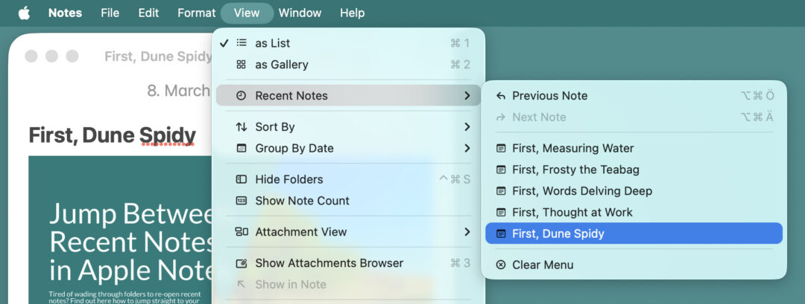805x304 pixels.
Task: Click the back arrow icon of Previous Note
Action: (501, 96)
